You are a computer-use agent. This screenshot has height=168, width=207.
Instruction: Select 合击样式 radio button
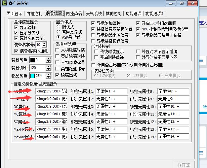tap(161, 76)
